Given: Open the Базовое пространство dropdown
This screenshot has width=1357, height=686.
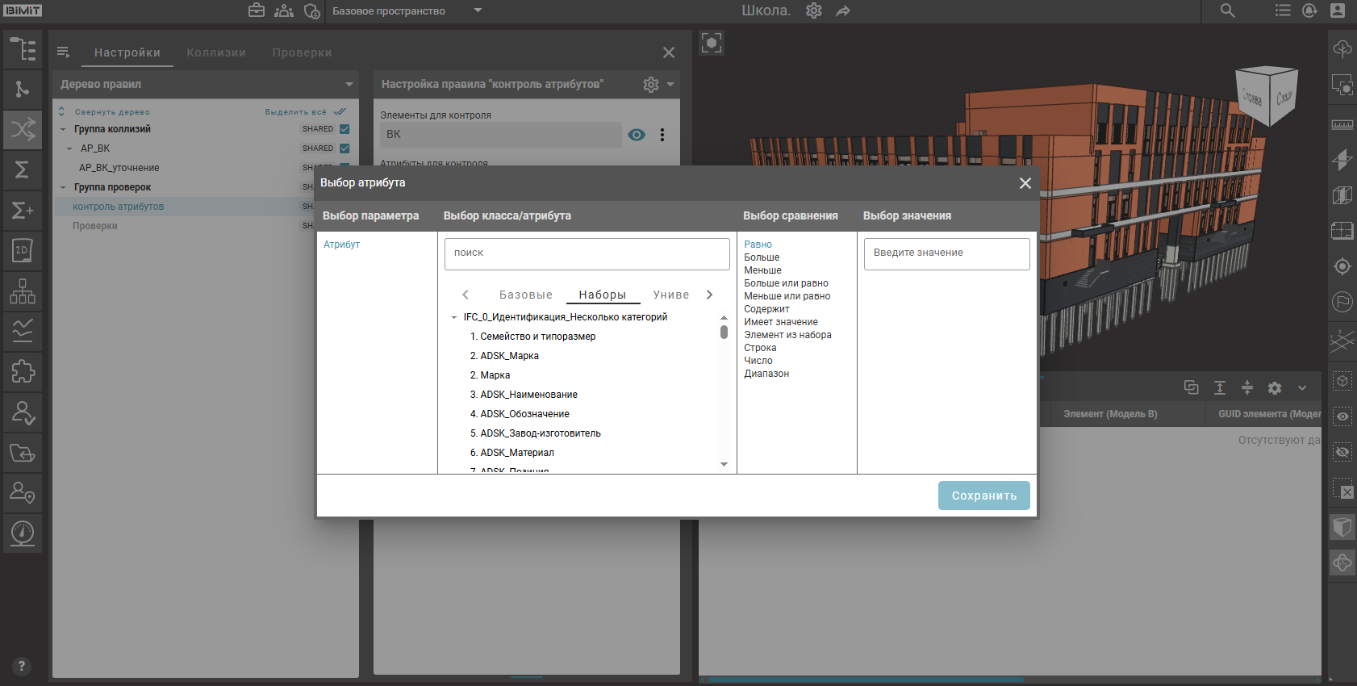Looking at the screenshot, I should pos(478,10).
